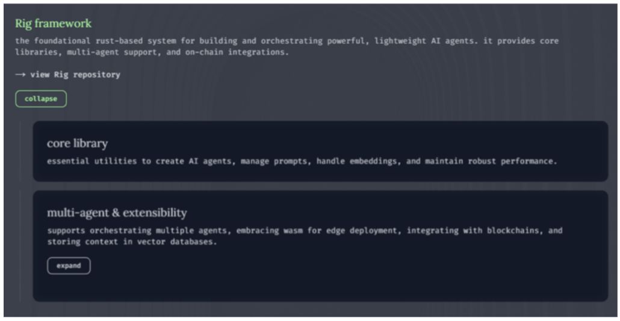Click the phrase 'robust performance' in core library card

point(515,162)
